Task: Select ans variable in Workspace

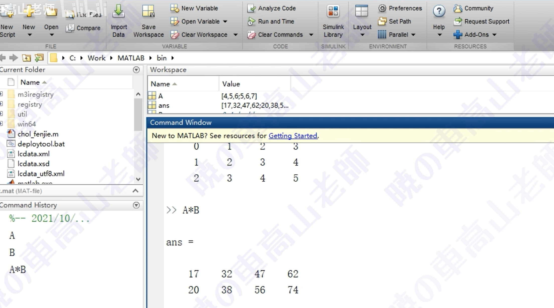Action: tap(164, 106)
